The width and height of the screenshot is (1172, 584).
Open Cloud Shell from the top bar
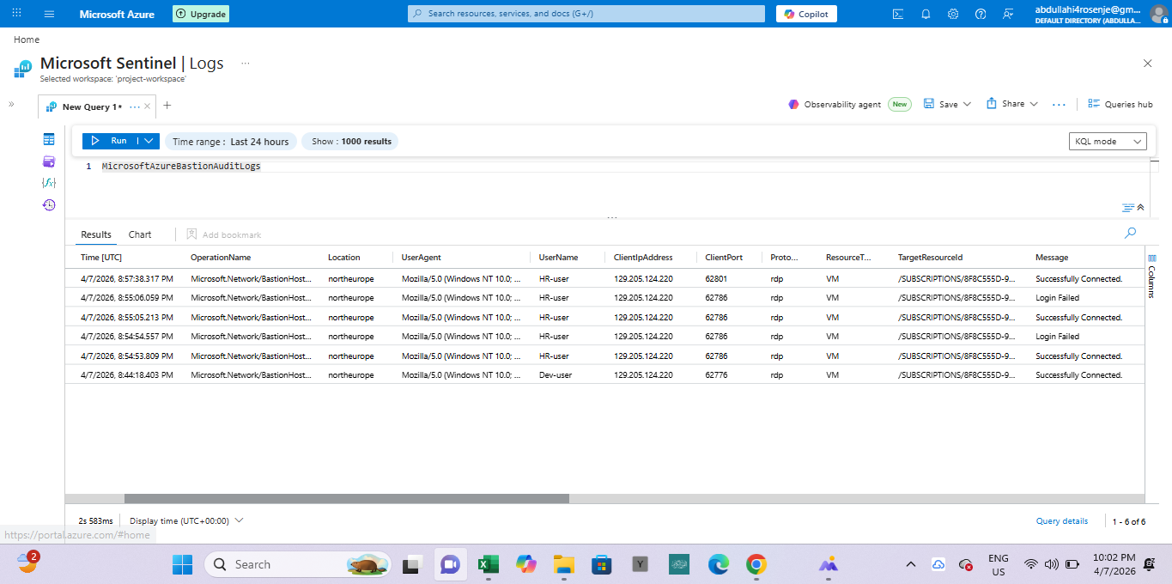(898, 14)
